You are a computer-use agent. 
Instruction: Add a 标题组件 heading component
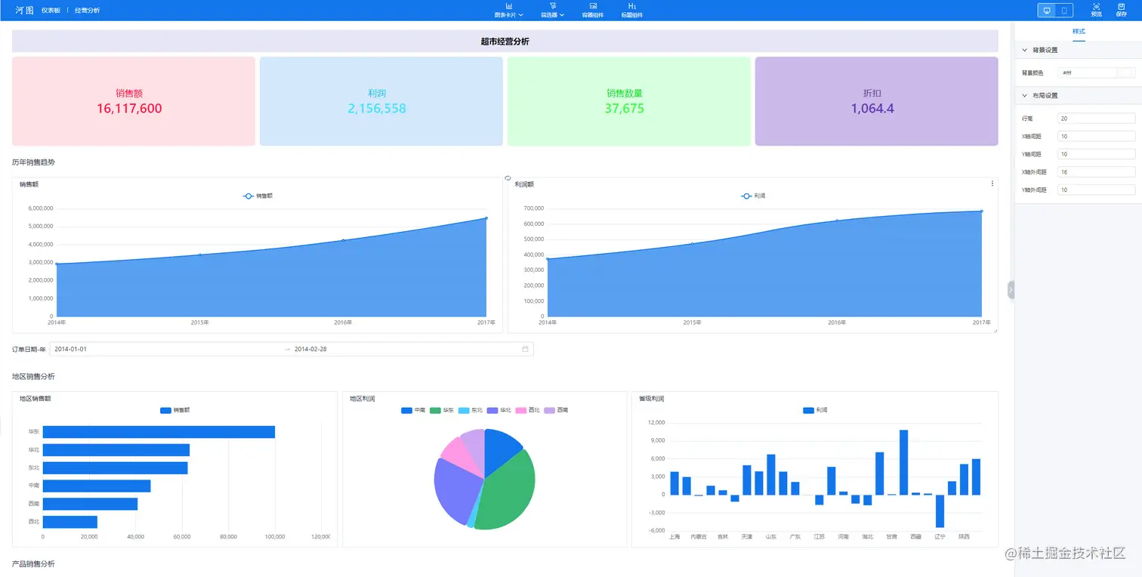[x=632, y=10]
